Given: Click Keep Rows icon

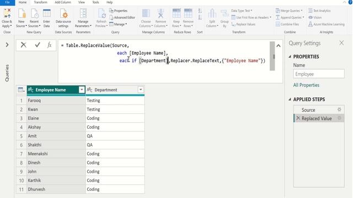Looking at the screenshot, I should point(176,13).
